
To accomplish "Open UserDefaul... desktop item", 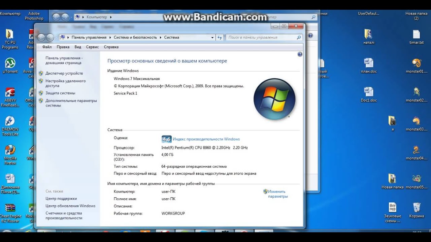I will 368,14.
